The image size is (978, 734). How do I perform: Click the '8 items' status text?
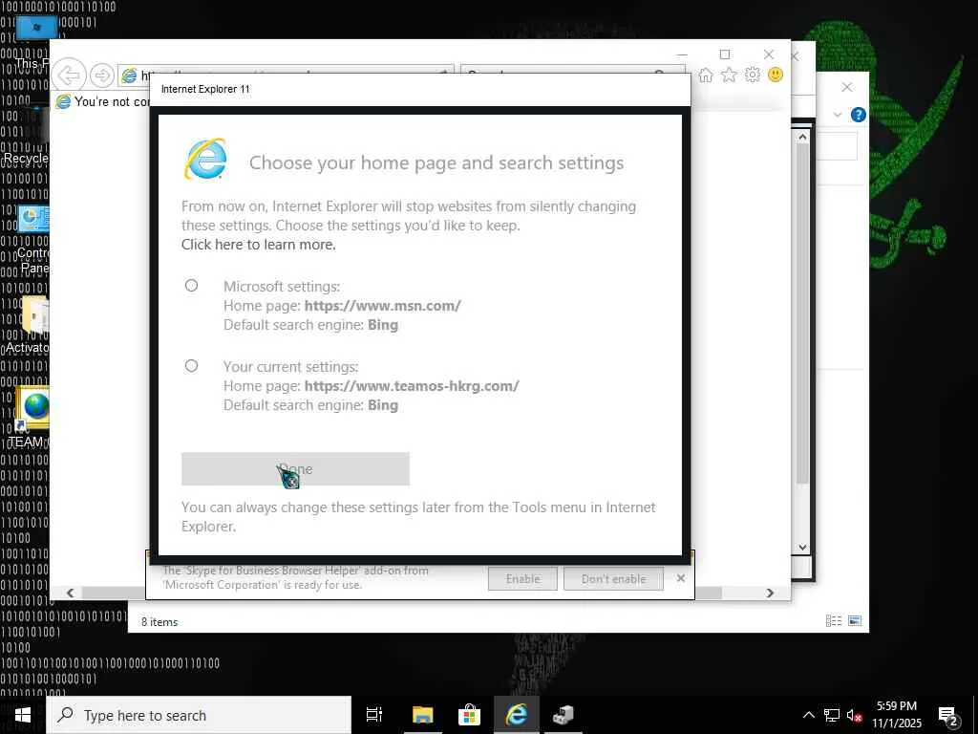tap(159, 621)
